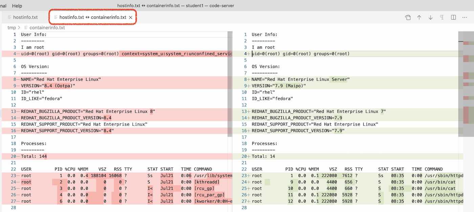Click the tmp folder breadcrumb
The image size is (474, 212).
click(x=12, y=28)
